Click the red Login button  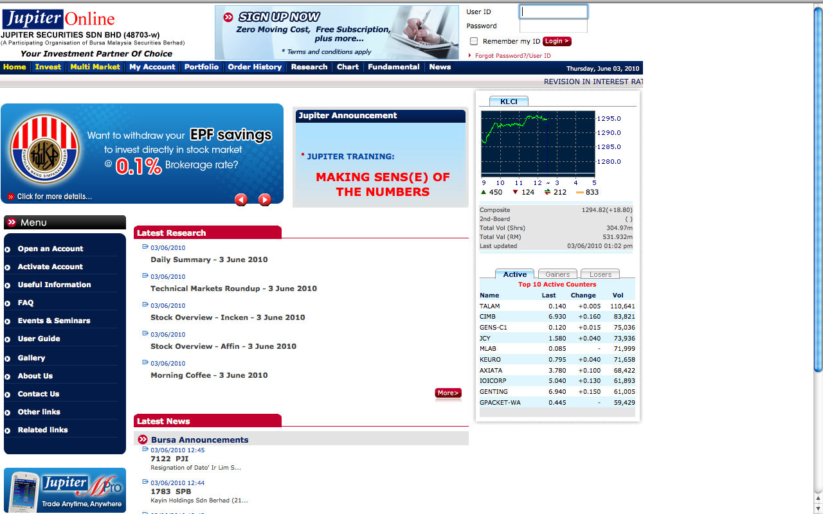point(557,41)
